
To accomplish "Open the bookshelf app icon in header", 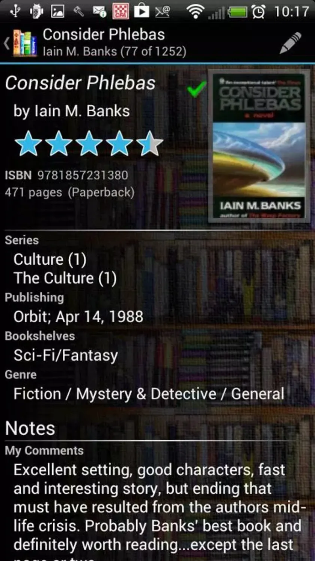I will 25,43.
